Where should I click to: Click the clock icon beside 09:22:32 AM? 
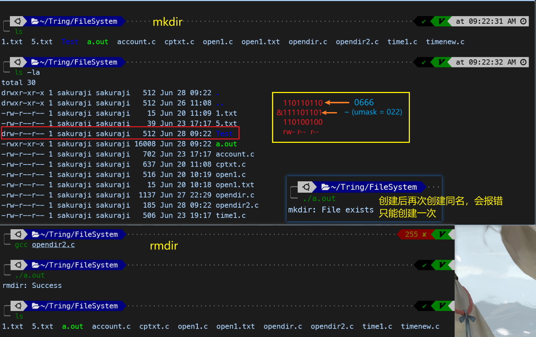tap(524, 62)
